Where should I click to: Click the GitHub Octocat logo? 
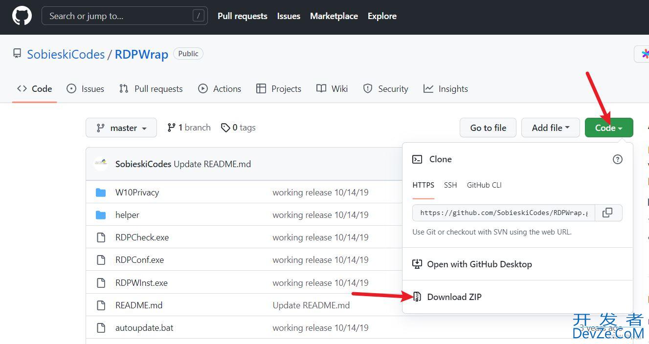tap(22, 16)
